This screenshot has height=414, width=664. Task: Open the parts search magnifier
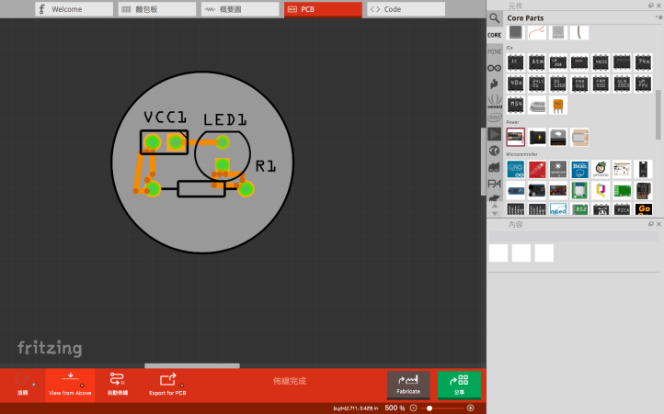[495, 18]
